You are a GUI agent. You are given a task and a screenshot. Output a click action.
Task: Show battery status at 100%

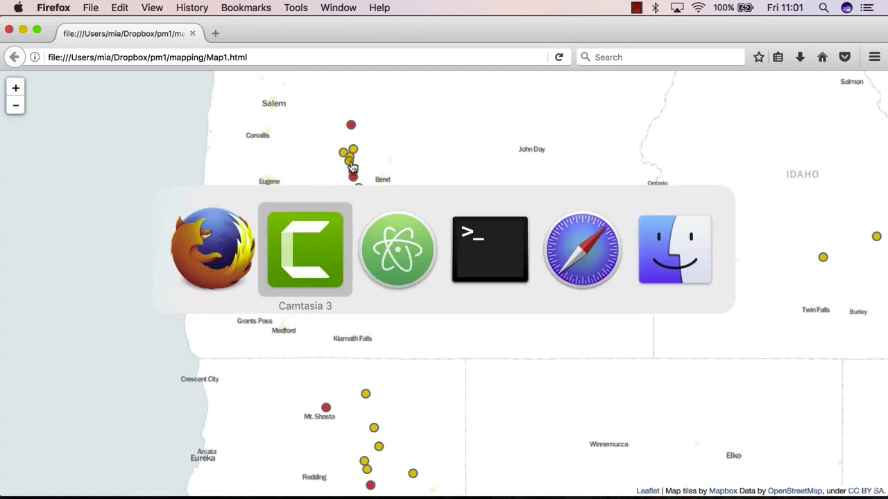(733, 8)
